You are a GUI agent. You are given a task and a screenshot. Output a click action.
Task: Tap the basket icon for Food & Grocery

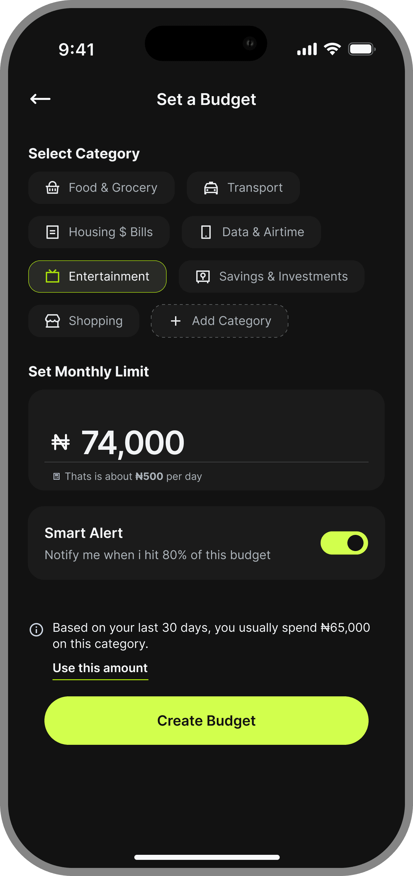tap(53, 188)
